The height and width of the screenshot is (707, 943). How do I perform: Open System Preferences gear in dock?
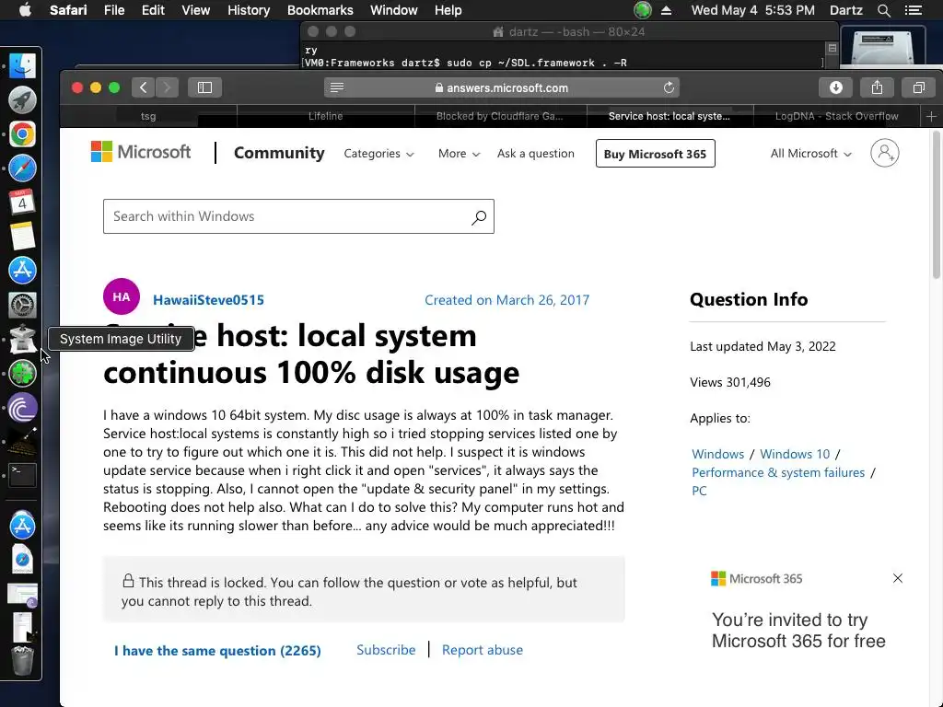[22, 305]
